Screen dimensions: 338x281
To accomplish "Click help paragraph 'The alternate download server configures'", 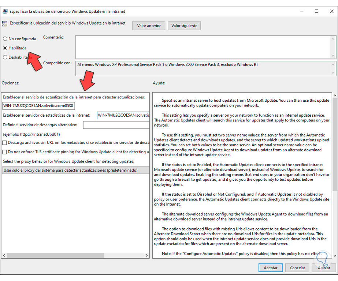I will pyautogui.click(x=241, y=217).
